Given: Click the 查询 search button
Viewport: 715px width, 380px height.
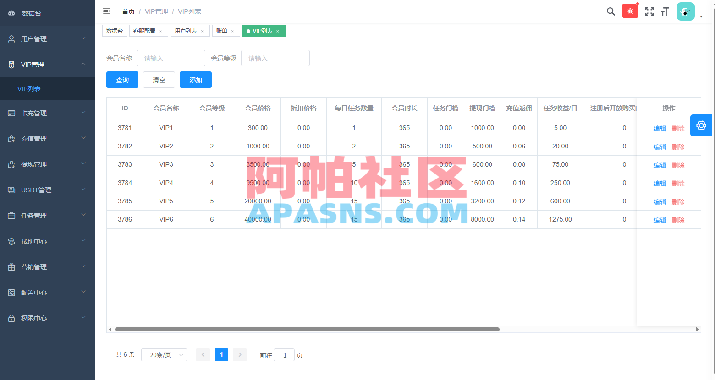Looking at the screenshot, I should pos(122,80).
